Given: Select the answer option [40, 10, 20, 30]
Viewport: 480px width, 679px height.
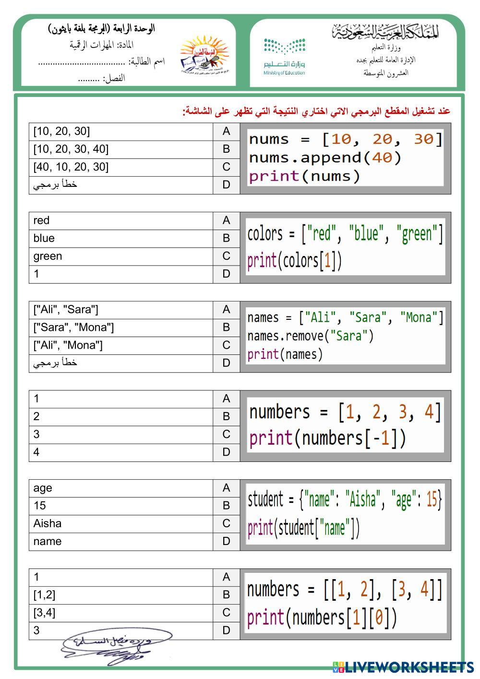Looking at the screenshot, I should (x=121, y=167).
